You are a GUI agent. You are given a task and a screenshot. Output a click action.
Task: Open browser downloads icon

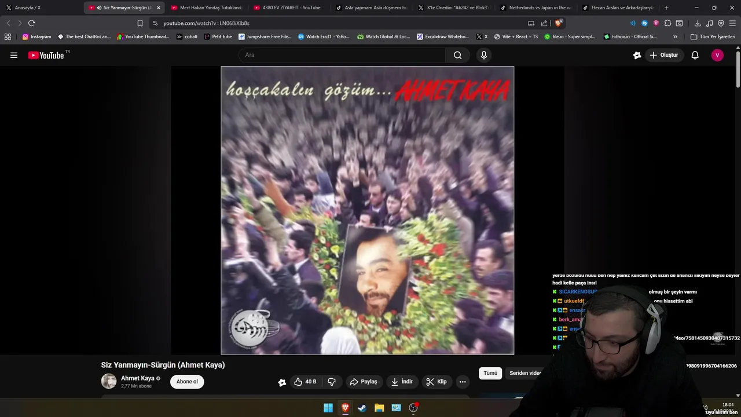[698, 23]
